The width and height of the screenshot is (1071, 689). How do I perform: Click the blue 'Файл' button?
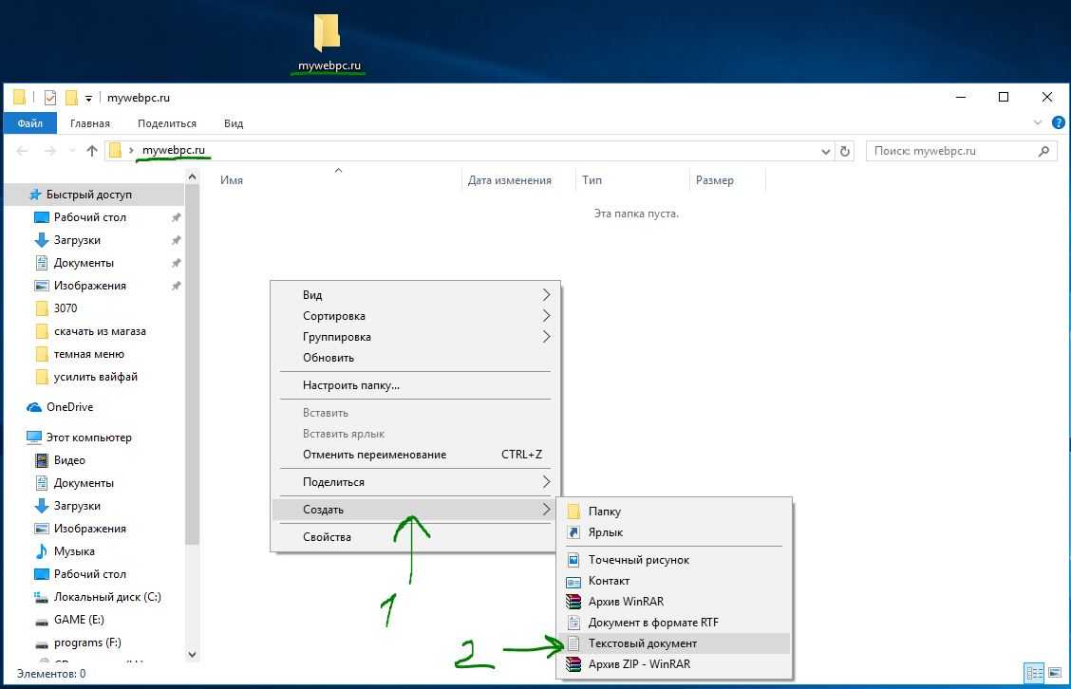click(x=29, y=123)
